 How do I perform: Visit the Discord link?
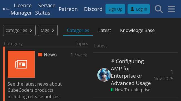93,9
